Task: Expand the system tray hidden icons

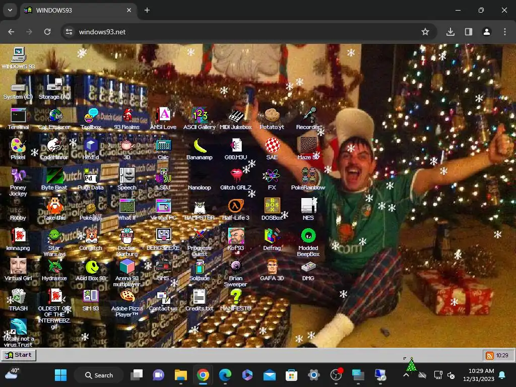Action: (406, 375)
